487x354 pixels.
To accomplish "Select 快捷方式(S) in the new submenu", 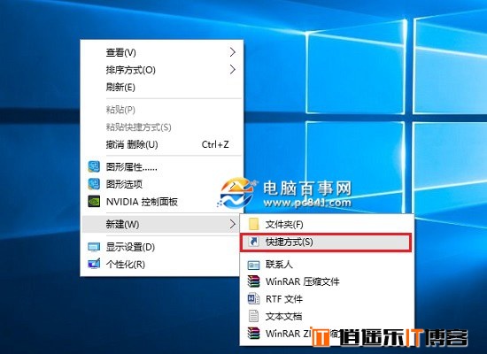I will (x=326, y=242).
